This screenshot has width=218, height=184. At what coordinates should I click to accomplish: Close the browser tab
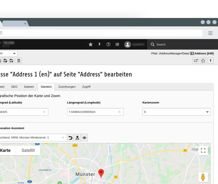pyautogui.click(x=25, y=24)
